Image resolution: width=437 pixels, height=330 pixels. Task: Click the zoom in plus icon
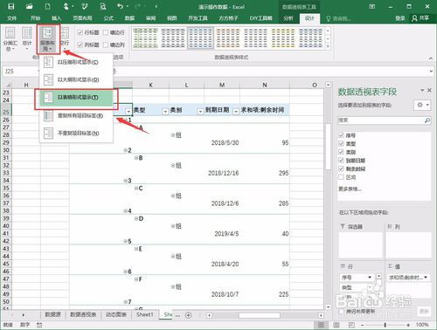click(x=408, y=325)
